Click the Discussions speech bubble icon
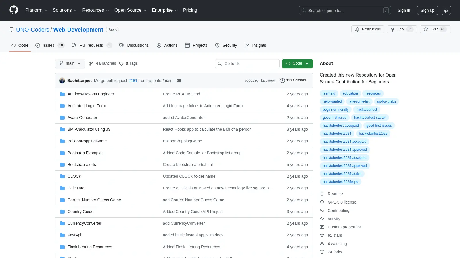 [x=122, y=45]
